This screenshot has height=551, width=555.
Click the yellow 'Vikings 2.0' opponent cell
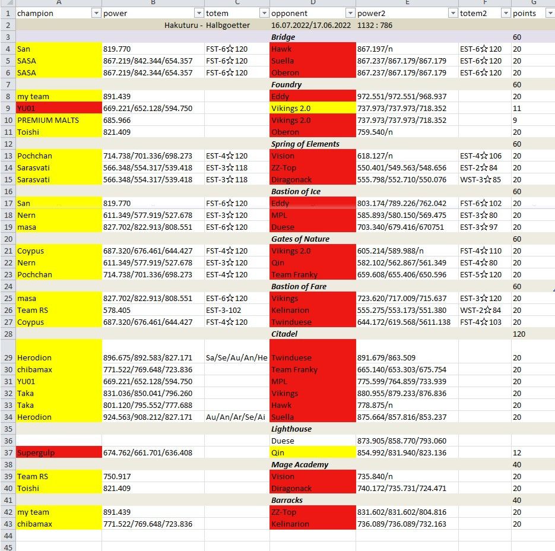tap(313, 108)
